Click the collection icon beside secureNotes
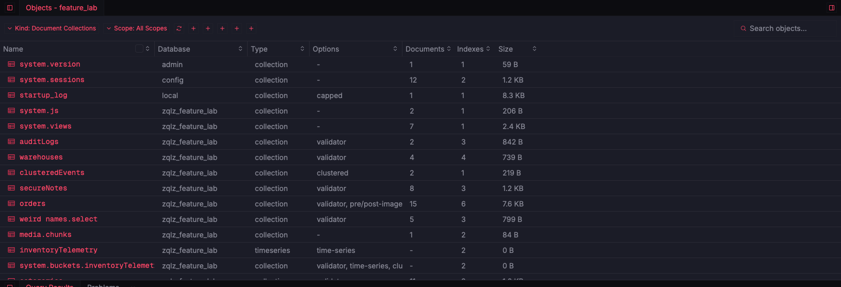The width and height of the screenshot is (841, 287). [11, 188]
